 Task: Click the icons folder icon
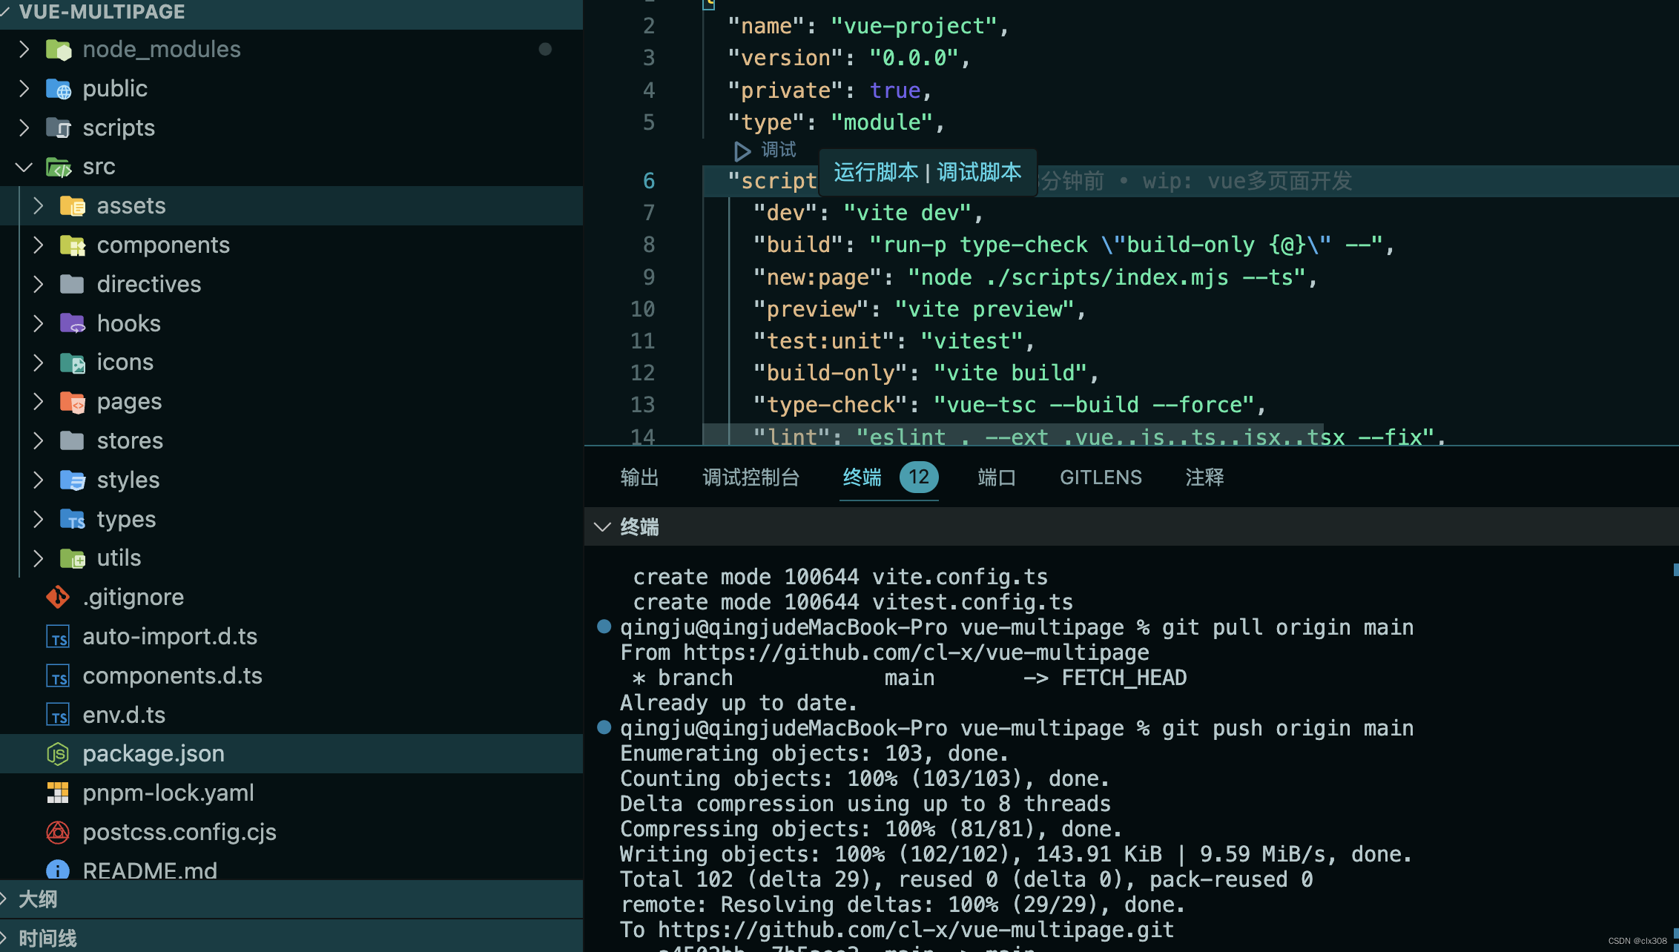73,363
